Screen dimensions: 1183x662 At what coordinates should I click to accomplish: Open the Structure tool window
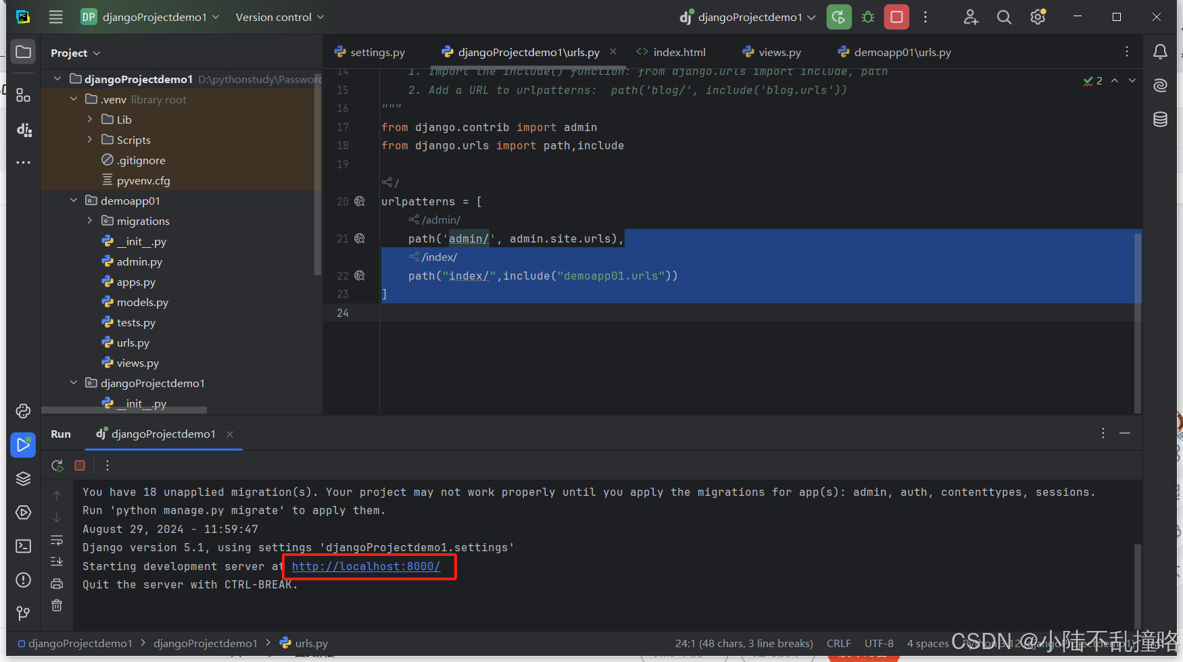coord(24,95)
